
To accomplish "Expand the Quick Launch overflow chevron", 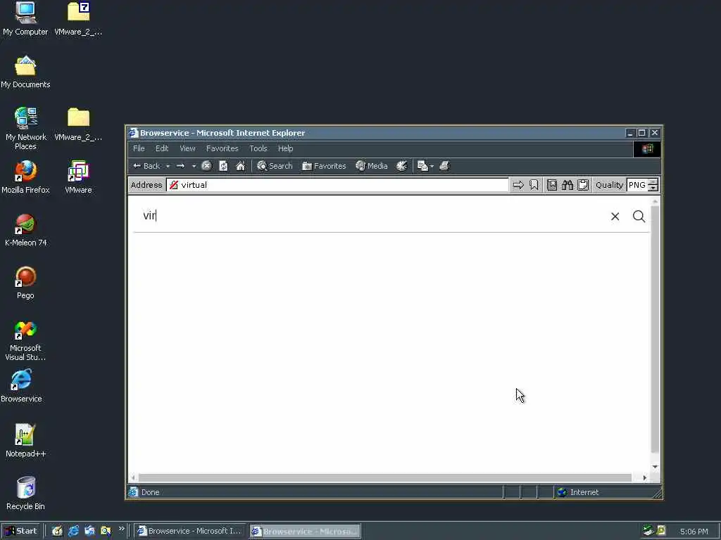I will (121, 529).
